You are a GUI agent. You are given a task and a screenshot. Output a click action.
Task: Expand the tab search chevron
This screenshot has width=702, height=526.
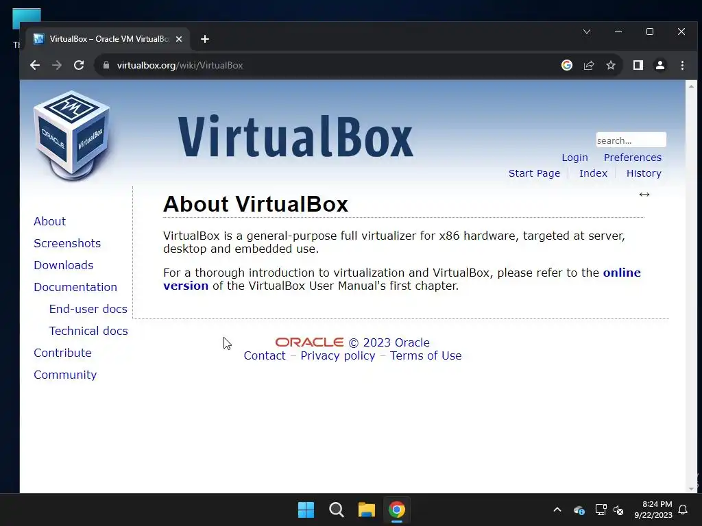587,32
